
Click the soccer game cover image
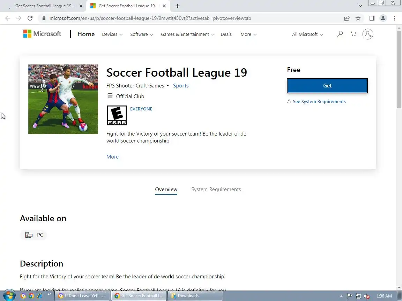[x=63, y=99]
